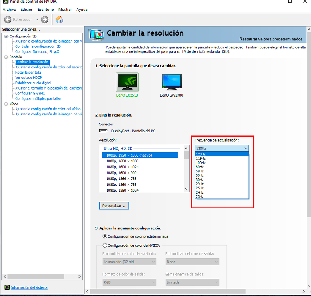The width and height of the screenshot is (311, 296).
Task: Choose 25Hz from the refresh rate list
Action: pyautogui.click(x=222, y=188)
